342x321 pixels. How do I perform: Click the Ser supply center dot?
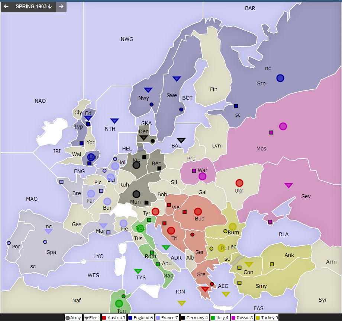pos(192,235)
